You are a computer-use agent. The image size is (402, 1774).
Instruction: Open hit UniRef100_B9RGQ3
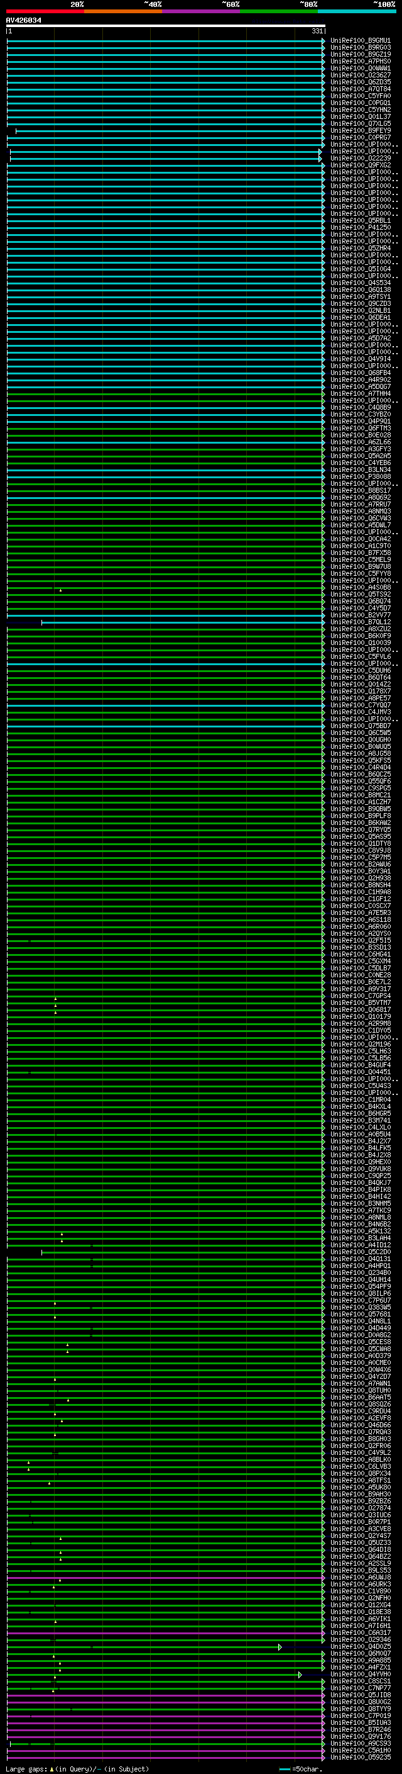[x=360, y=48]
